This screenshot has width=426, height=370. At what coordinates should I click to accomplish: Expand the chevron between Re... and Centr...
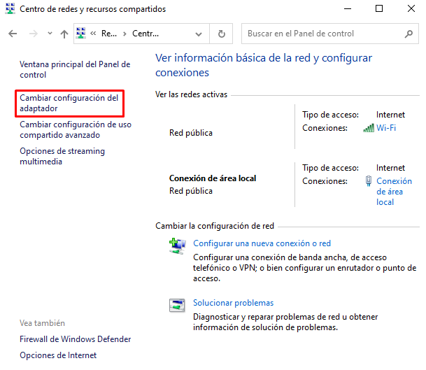pyautogui.click(x=125, y=34)
